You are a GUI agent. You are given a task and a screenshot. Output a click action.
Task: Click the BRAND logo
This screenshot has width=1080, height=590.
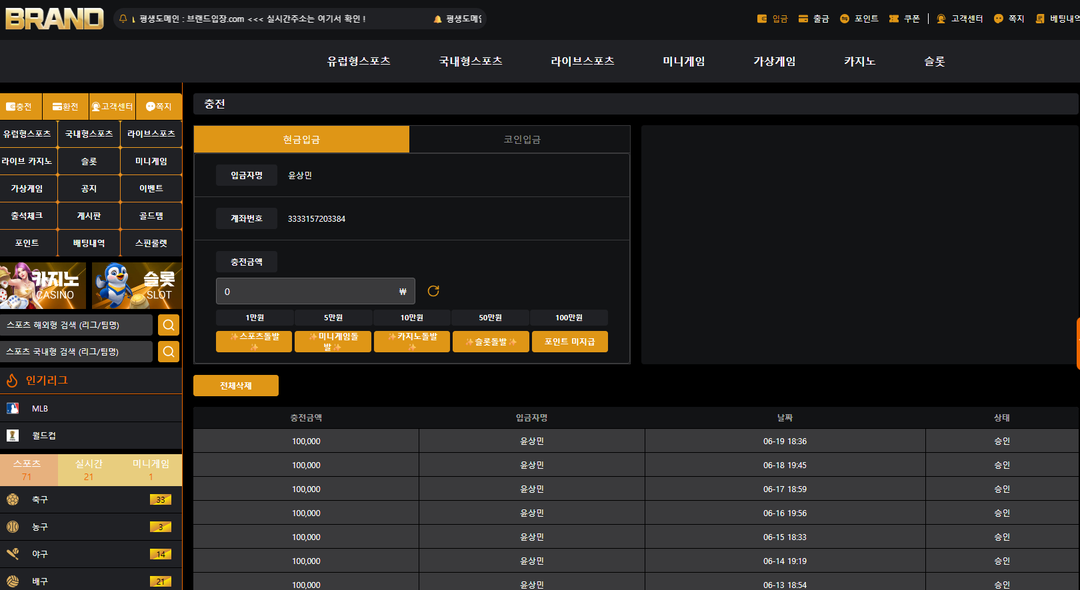[55, 19]
